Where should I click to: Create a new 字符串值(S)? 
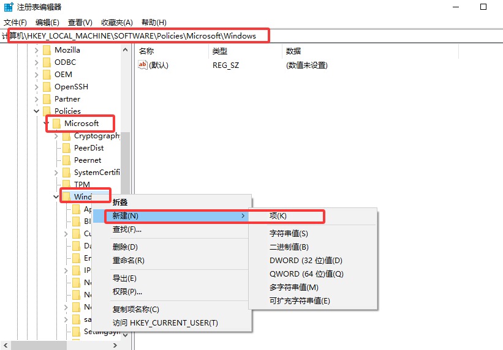pos(313,234)
